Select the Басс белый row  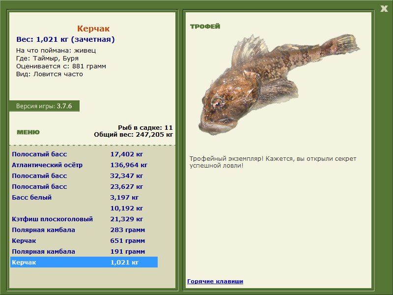click(x=84, y=197)
